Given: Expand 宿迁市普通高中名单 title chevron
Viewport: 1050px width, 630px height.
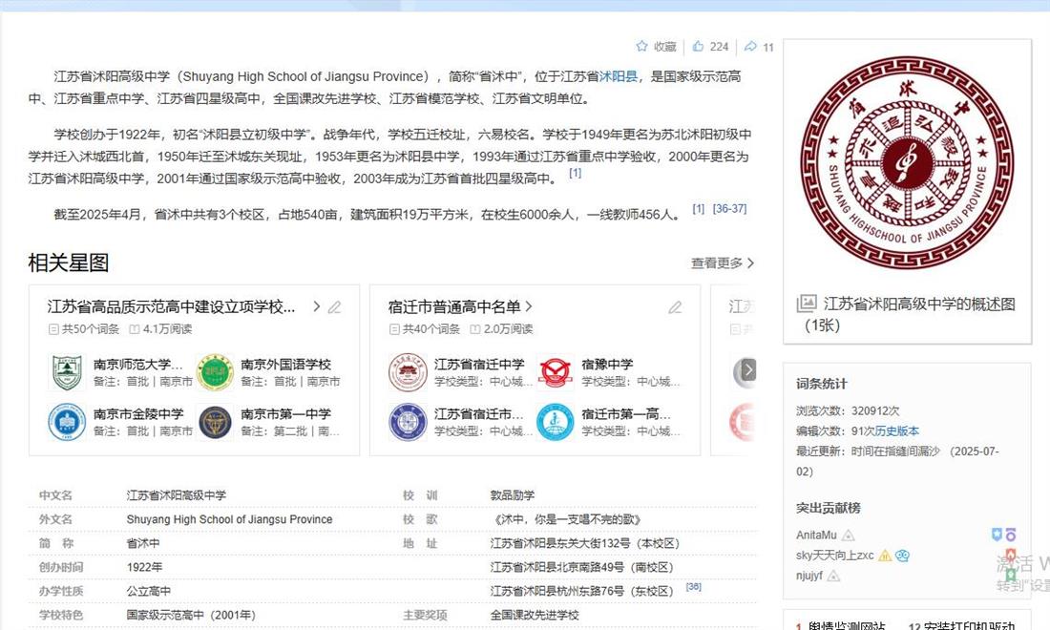Looking at the screenshot, I should 529,306.
